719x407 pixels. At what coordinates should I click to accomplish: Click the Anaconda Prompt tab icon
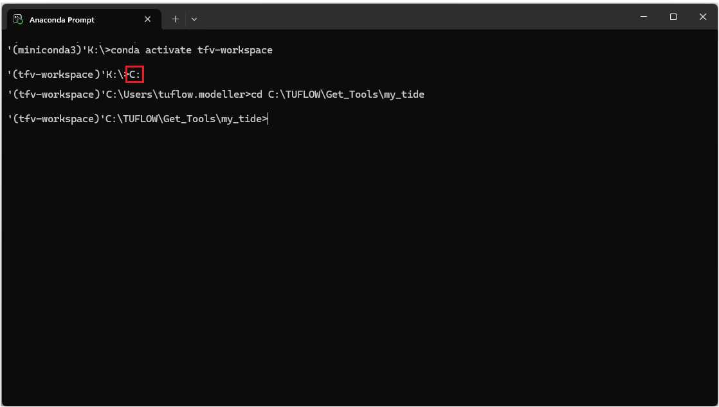pyautogui.click(x=17, y=19)
